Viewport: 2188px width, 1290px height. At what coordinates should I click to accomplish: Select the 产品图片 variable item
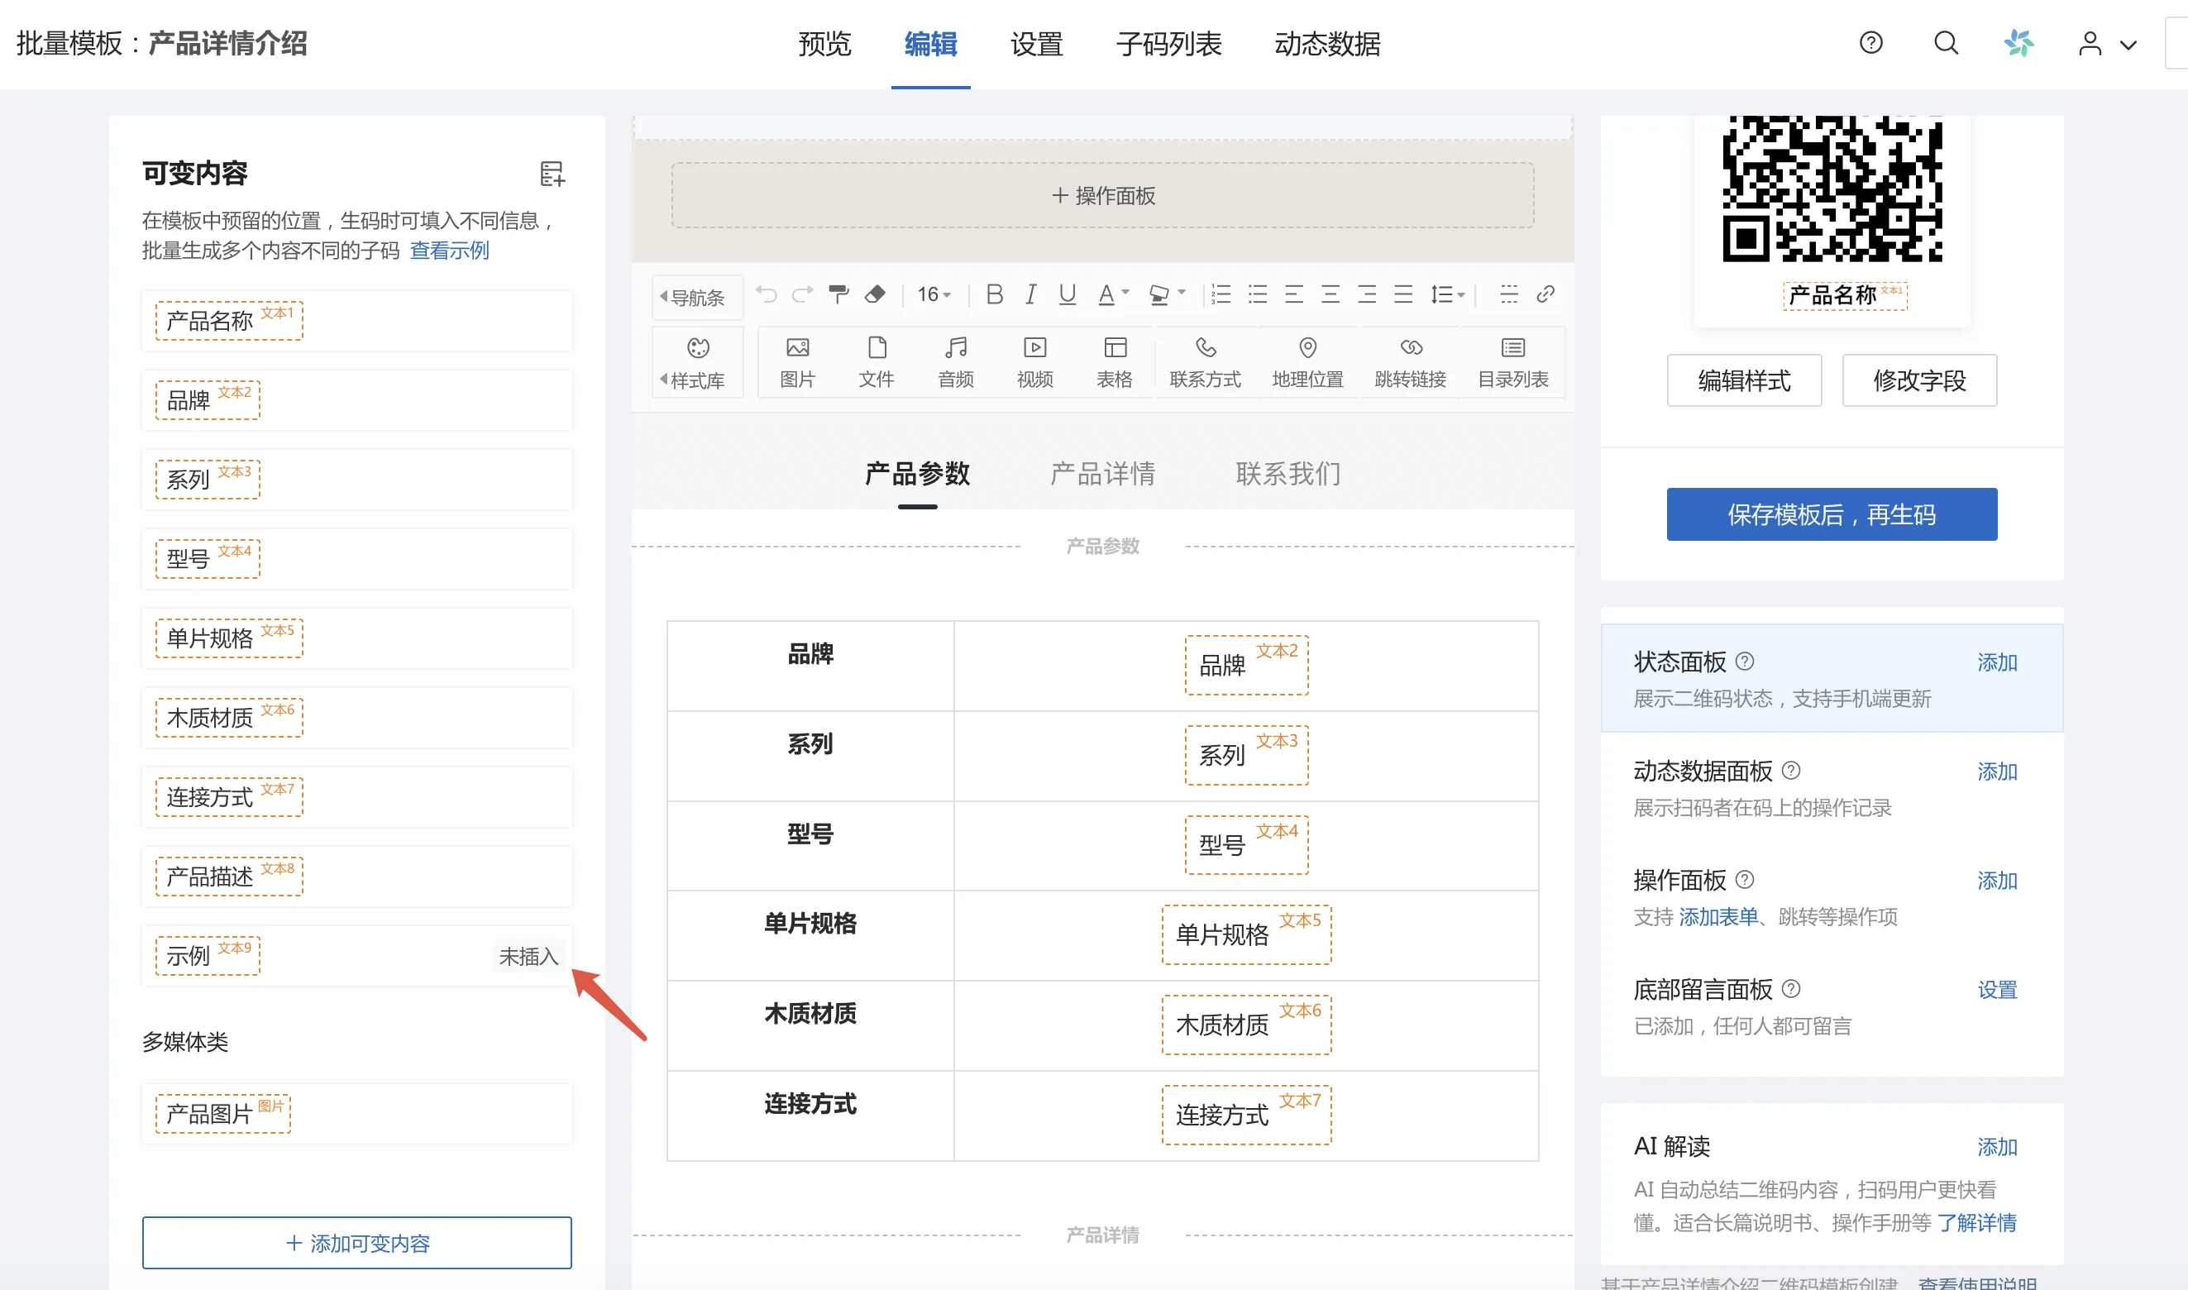tap(356, 1115)
